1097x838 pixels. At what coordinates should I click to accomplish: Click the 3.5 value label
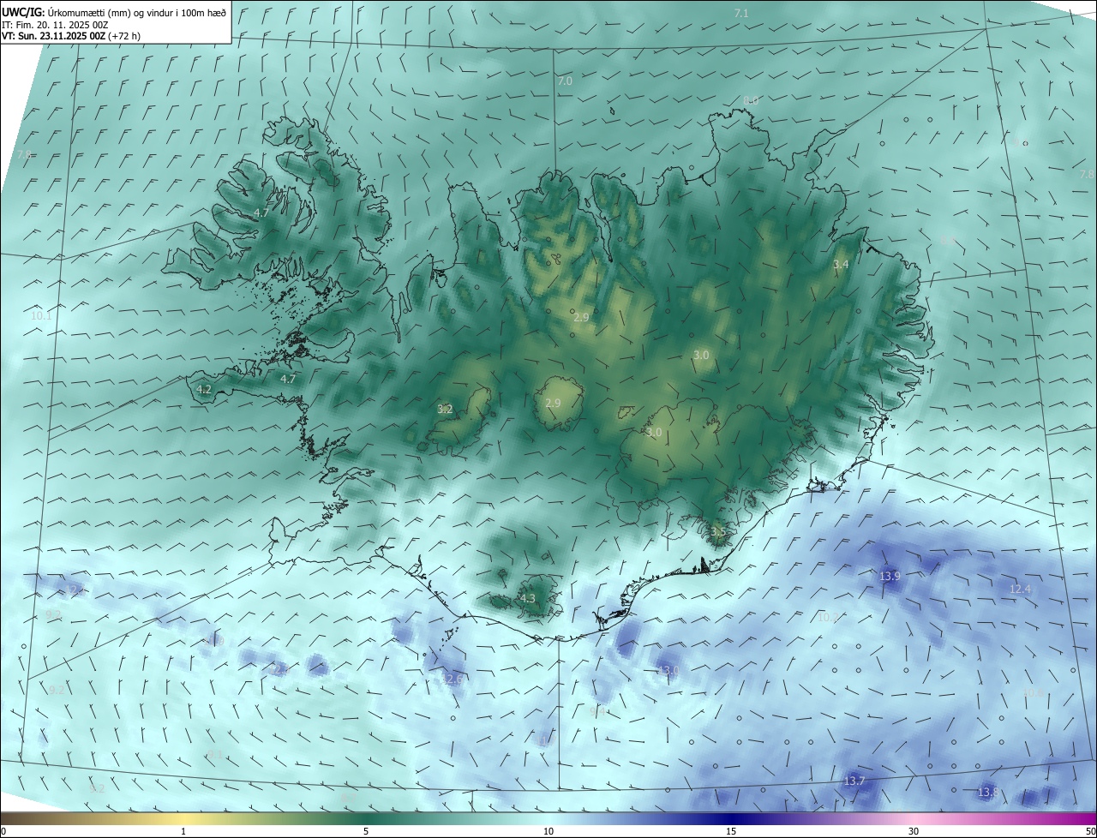[x=718, y=532]
